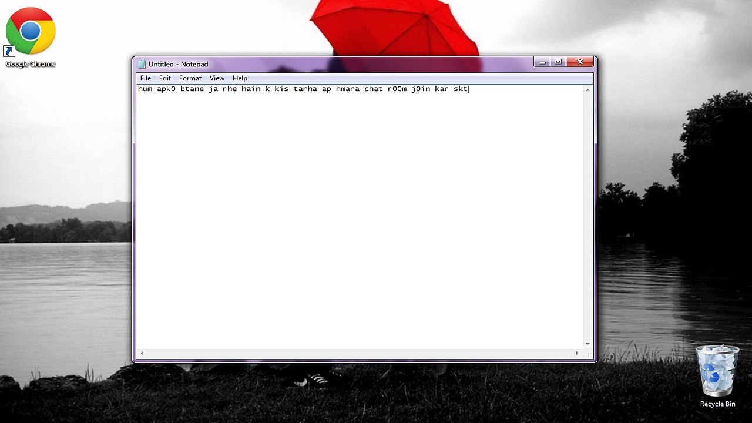Maximize the Notepad window

pyautogui.click(x=558, y=62)
